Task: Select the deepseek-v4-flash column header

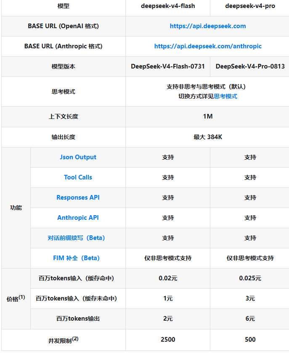Action: 168,6
